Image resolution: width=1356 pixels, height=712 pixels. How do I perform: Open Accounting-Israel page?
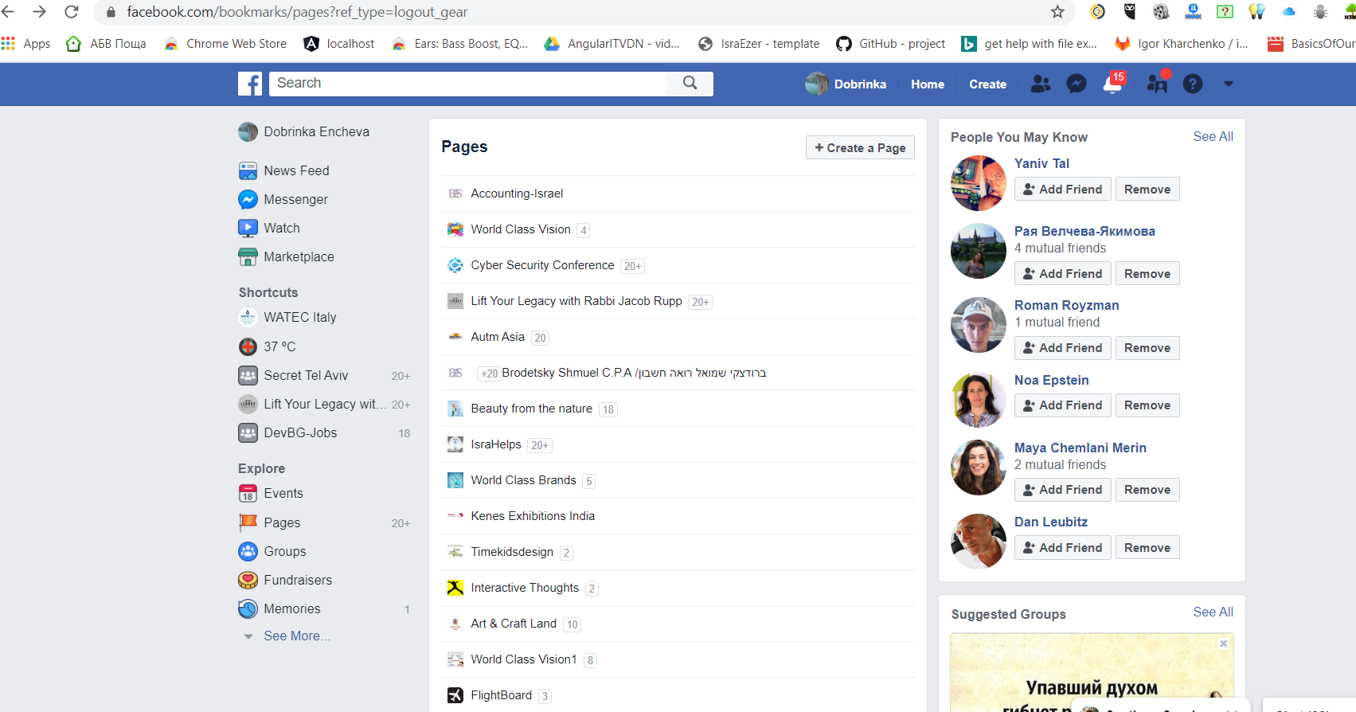(517, 194)
